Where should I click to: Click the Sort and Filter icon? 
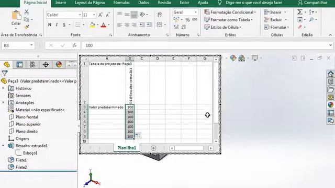[311, 12]
